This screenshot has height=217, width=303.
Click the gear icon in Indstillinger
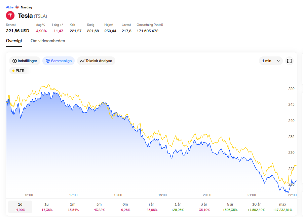[14, 61]
